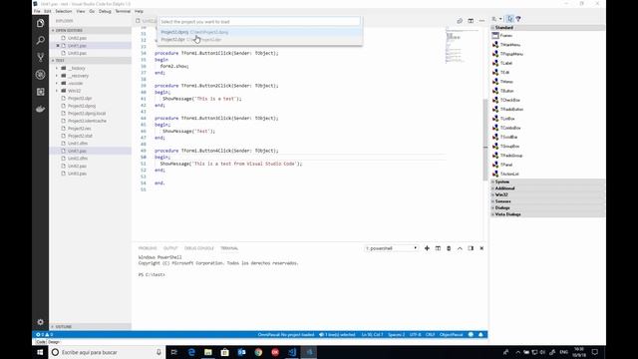Viewport: 638px width, 359px height.
Task: Collapse the Open Editors section
Action: click(91, 31)
